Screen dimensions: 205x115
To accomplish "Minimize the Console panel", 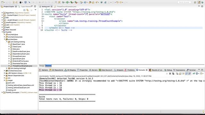I will (199, 70).
